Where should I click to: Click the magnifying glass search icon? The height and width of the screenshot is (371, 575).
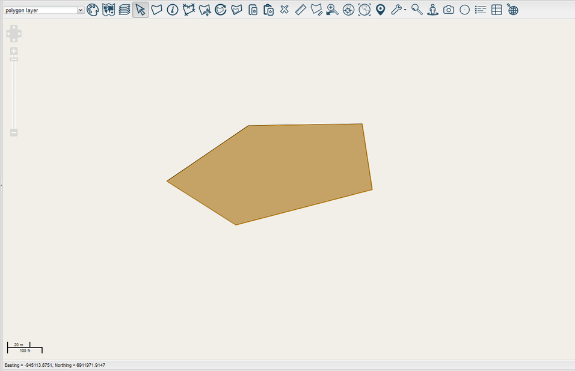[417, 10]
